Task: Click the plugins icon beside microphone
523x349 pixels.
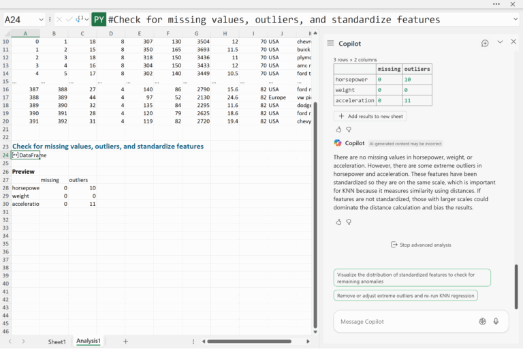Action: 482,321
